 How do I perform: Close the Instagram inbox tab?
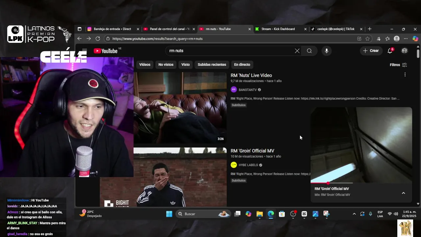click(x=138, y=29)
